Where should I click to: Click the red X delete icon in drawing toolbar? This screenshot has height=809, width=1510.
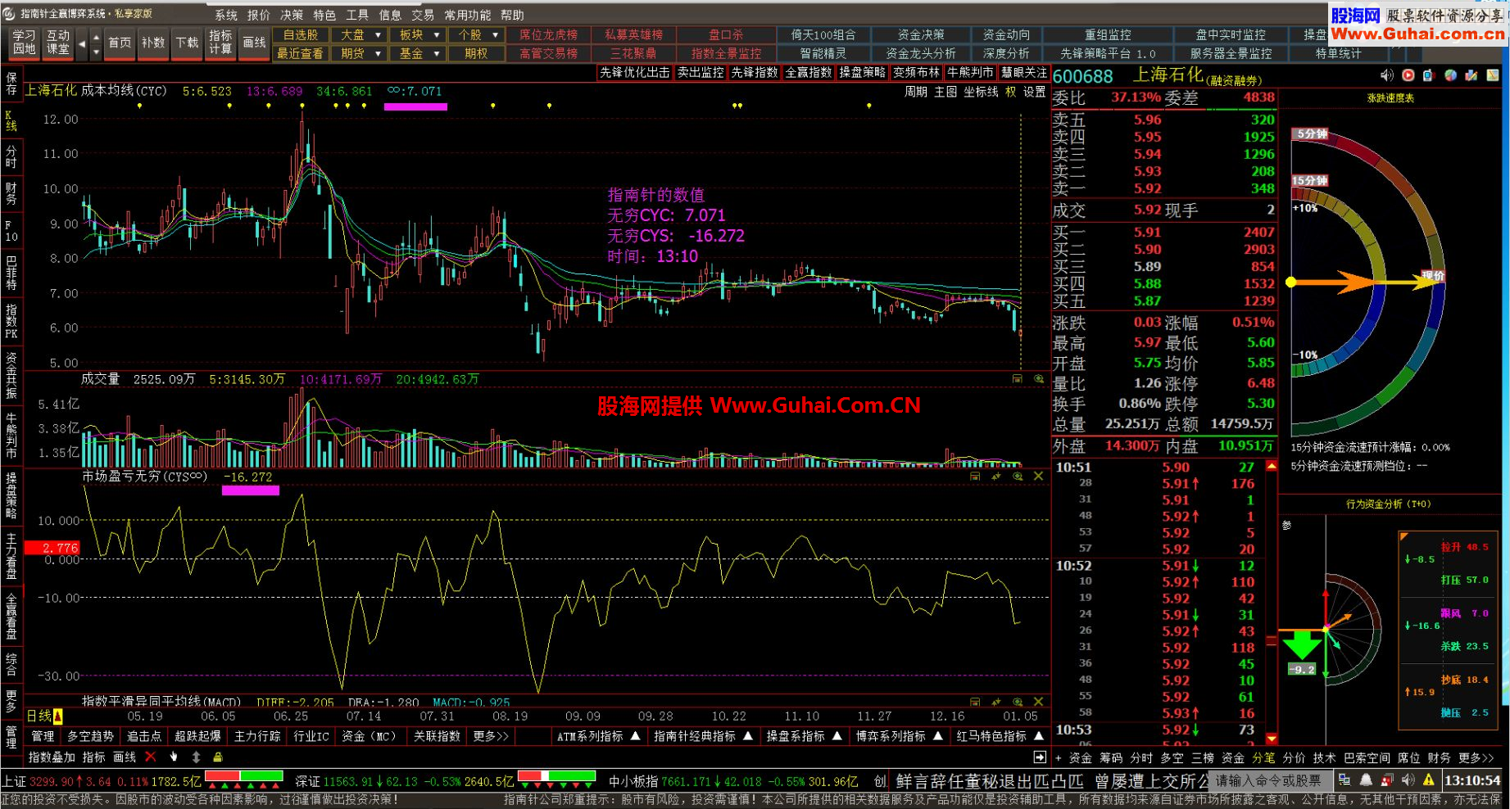[x=151, y=757]
